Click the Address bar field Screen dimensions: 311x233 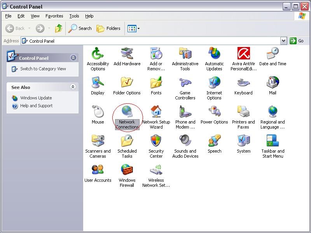point(152,41)
